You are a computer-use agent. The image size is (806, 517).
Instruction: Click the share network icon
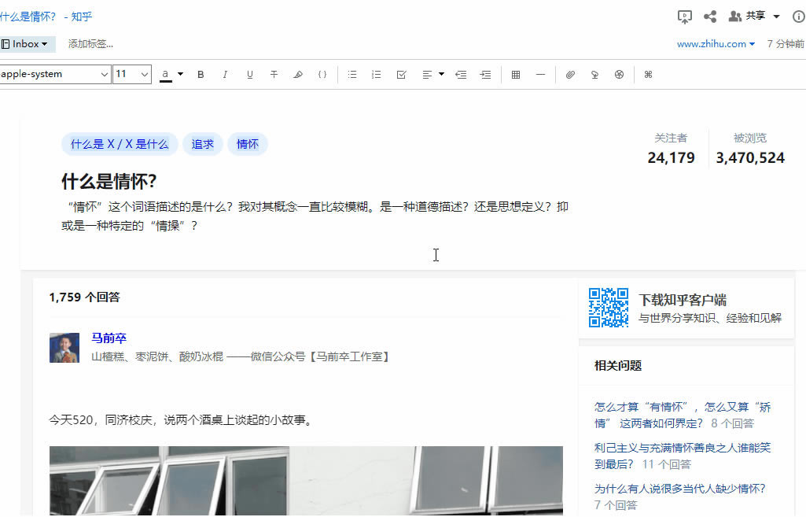pyautogui.click(x=710, y=17)
